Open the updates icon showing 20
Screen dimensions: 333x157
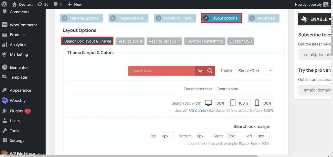(x=43, y=4)
